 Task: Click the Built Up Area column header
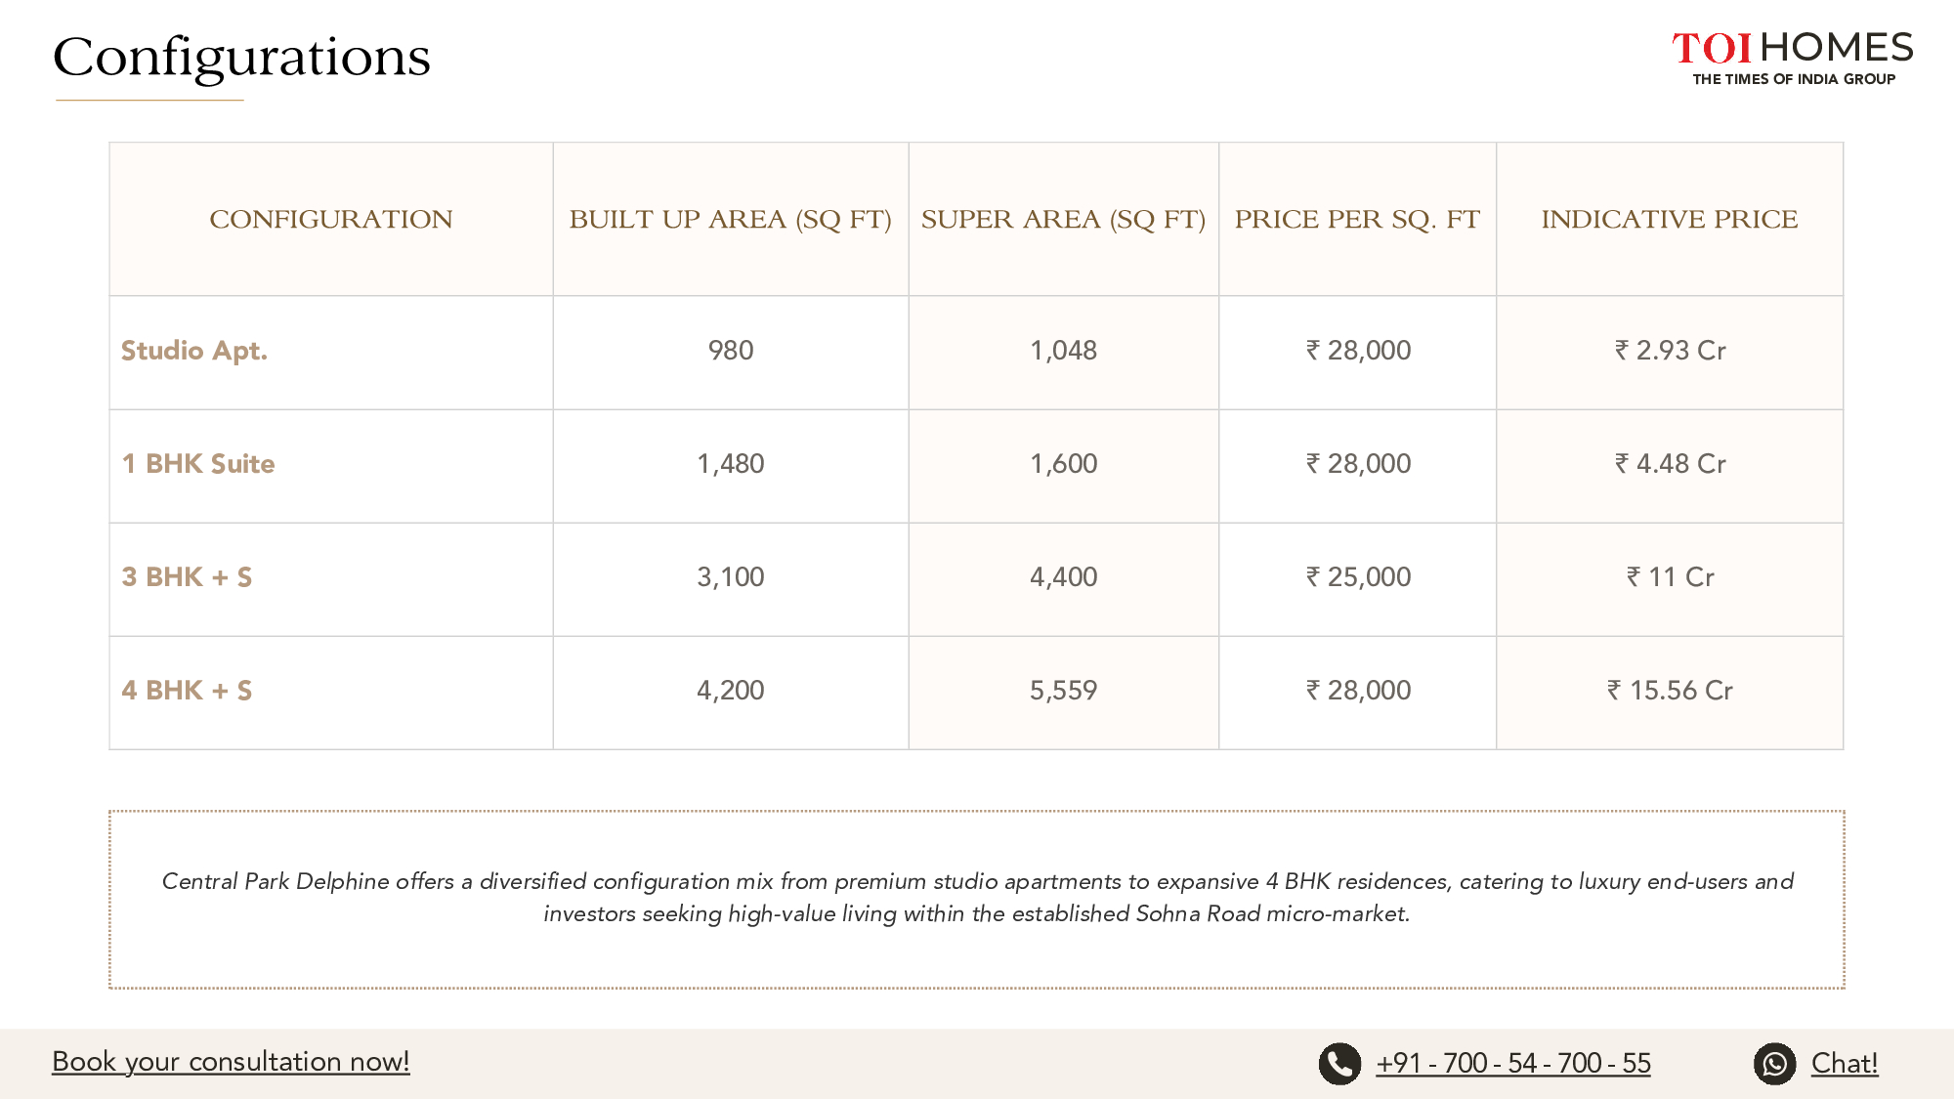click(x=730, y=220)
